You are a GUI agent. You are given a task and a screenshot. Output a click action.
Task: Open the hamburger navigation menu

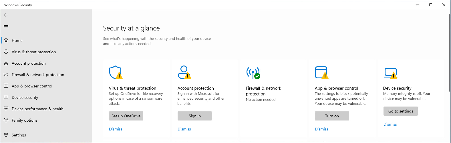coord(6,26)
